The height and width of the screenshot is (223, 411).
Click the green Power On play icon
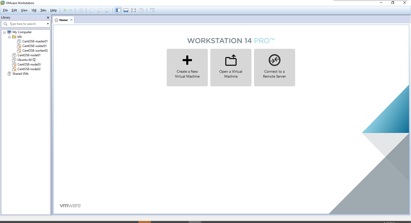click(65, 10)
